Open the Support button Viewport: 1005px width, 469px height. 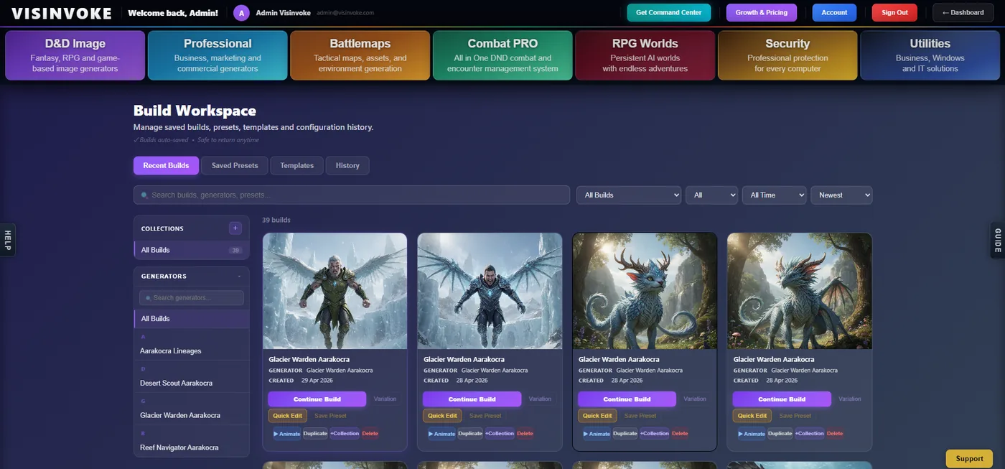coord(969,458)
